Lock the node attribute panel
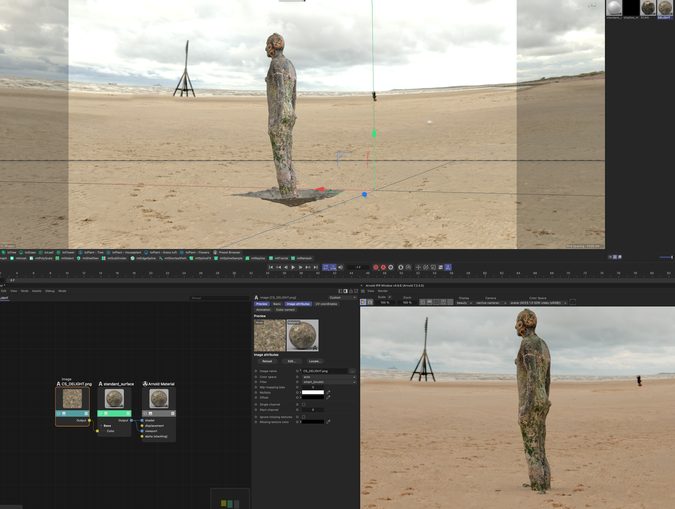Screen dimensions: 675x509 click(351, 291)
